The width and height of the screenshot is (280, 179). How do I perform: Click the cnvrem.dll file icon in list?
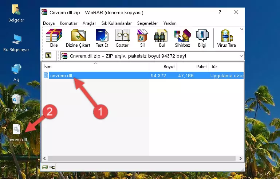pyautogui.click(x=46, y=75)
